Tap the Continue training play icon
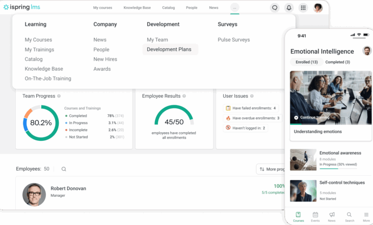373x225 pixels. pos(296,117)
